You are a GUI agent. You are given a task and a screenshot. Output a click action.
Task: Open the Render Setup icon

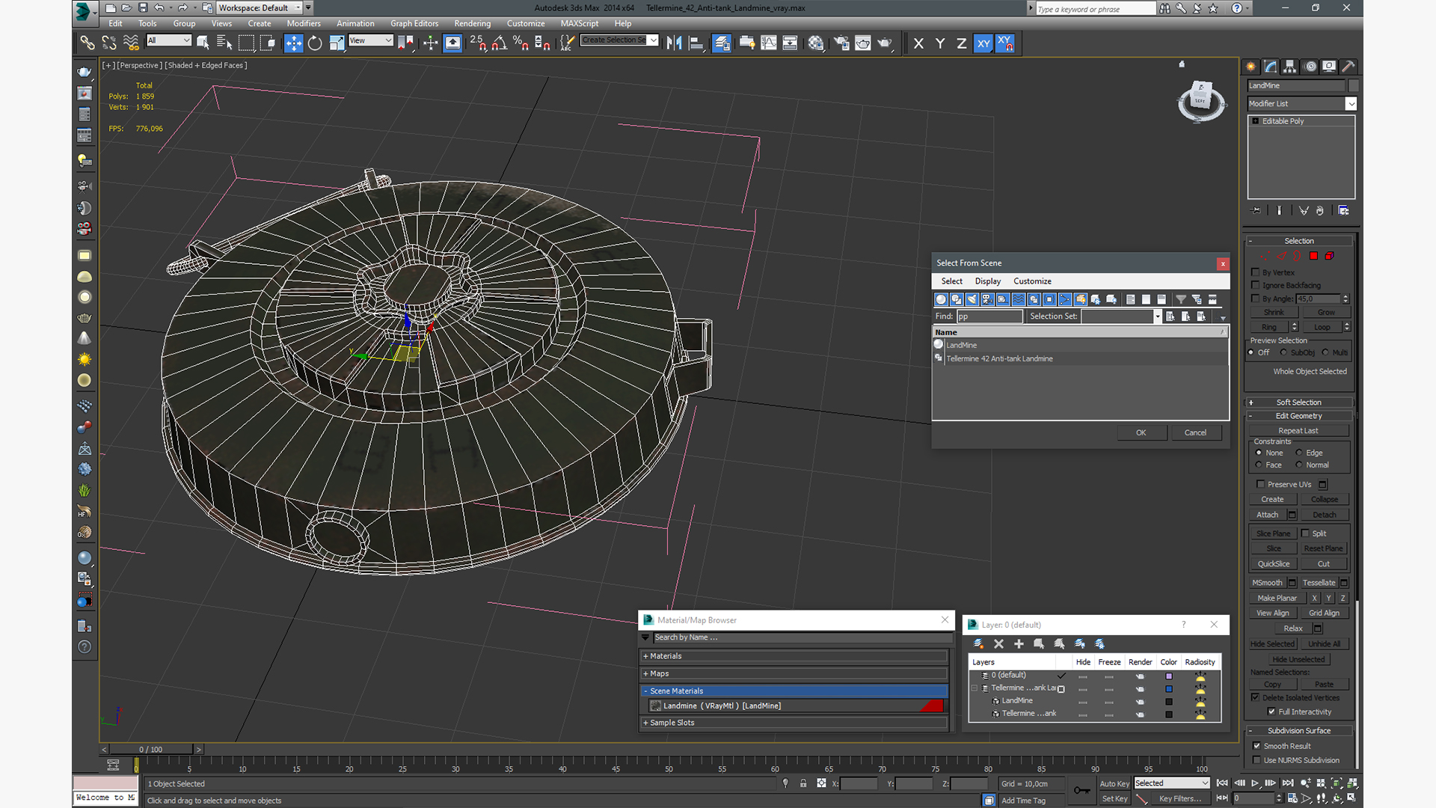pos(841,43)
